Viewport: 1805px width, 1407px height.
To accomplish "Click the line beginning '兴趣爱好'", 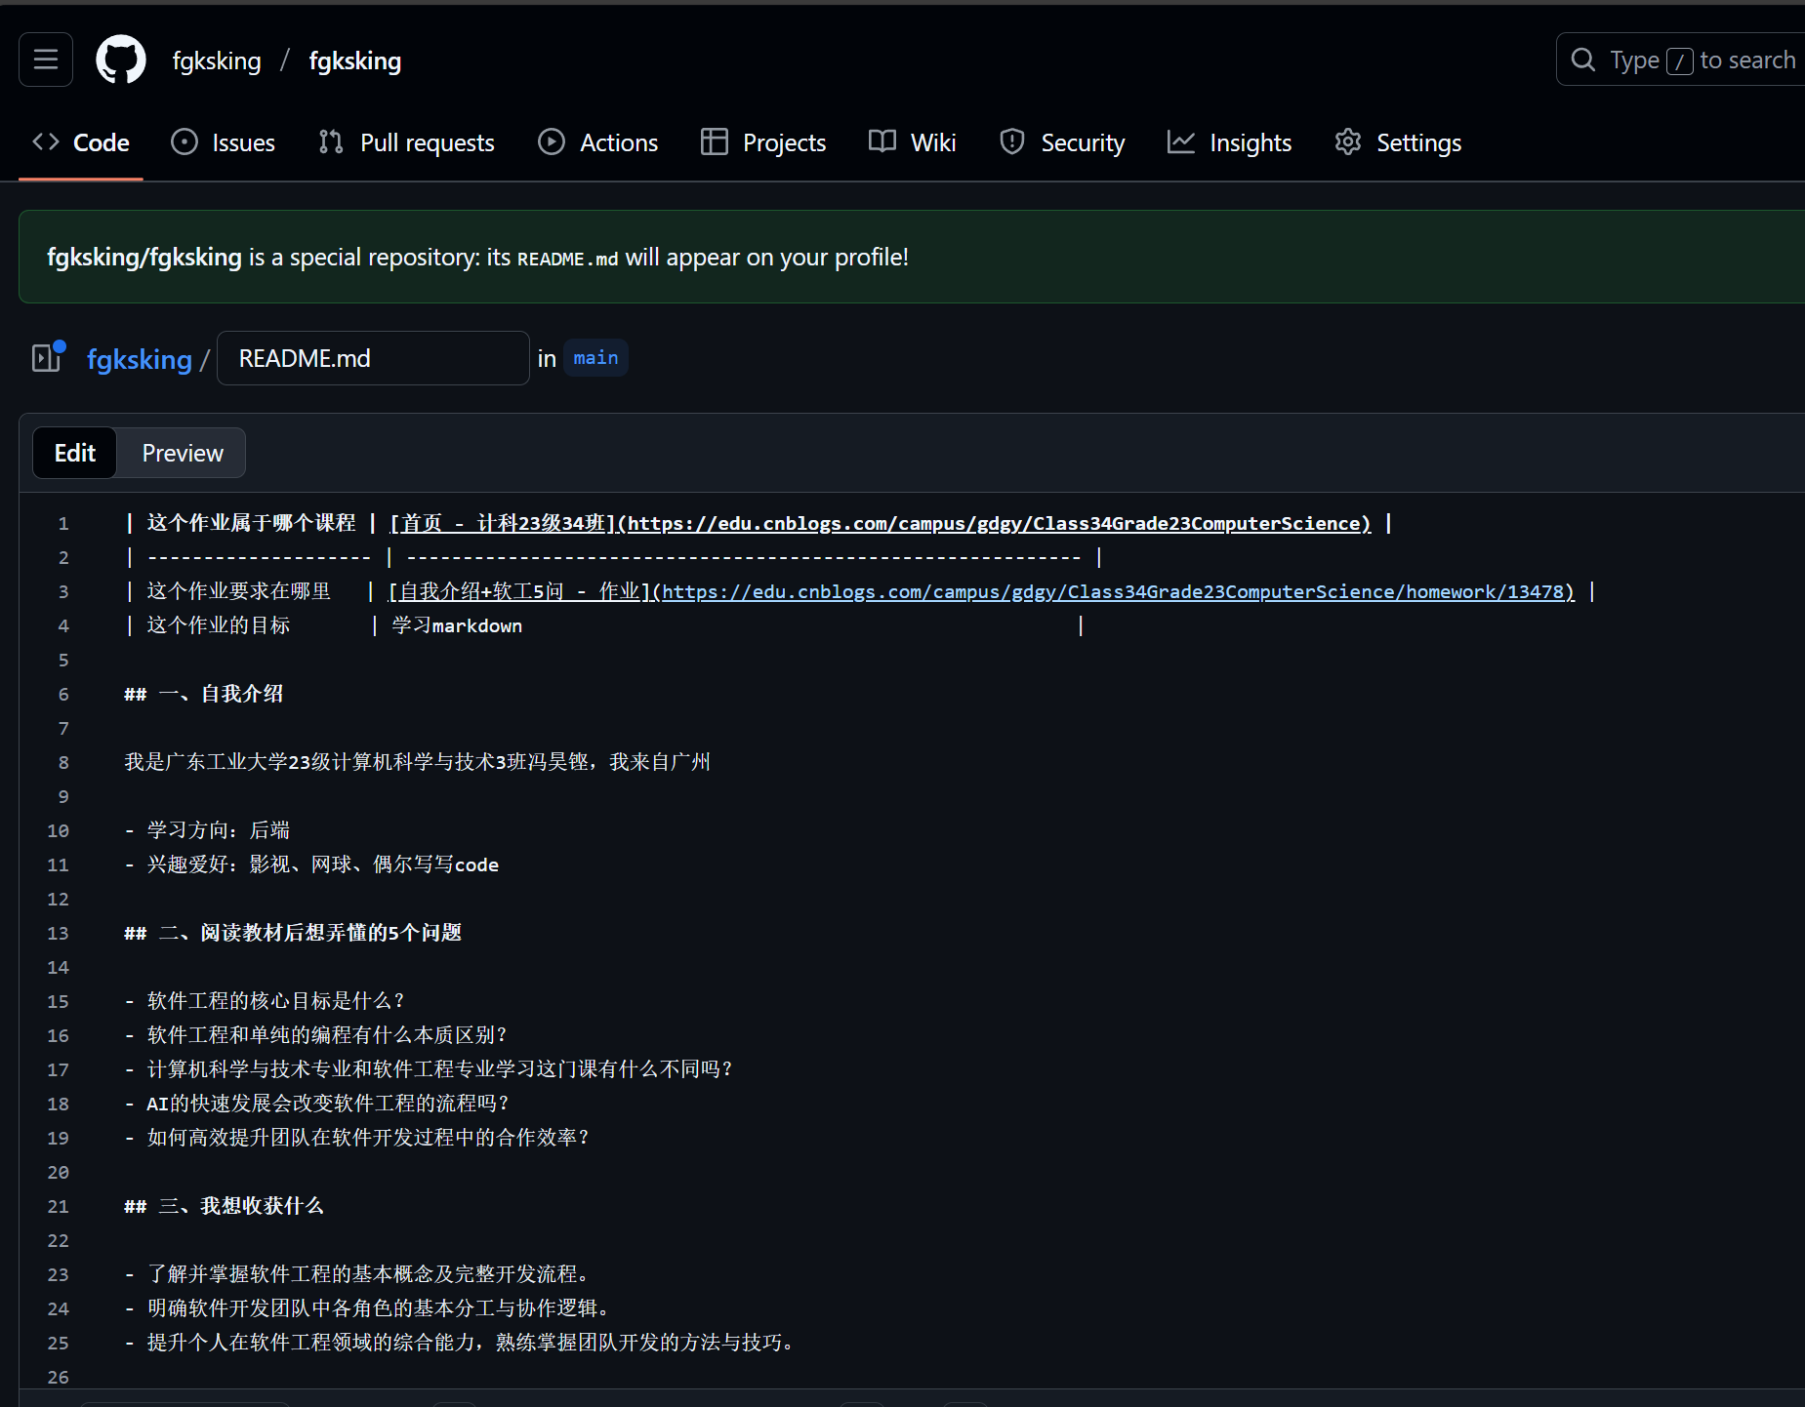I will [x=311, y=864].
